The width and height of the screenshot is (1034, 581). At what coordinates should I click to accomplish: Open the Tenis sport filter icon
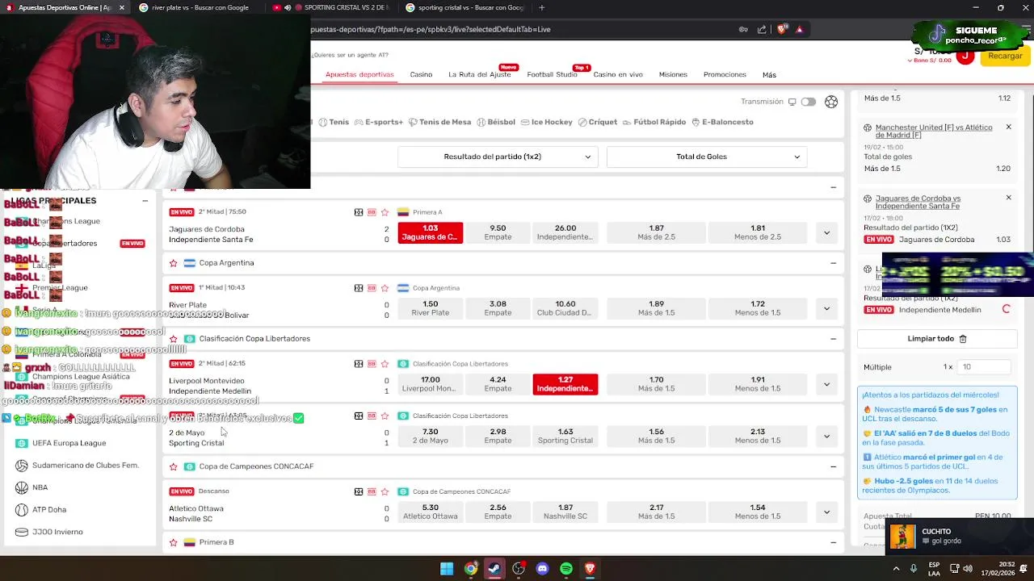click(323, 123)
